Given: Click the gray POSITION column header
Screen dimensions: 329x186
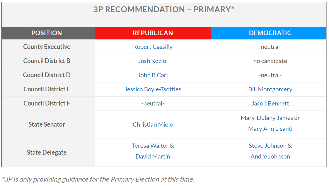Looking at the screenshot, I should pyautogui.click(x=48, y=33).
